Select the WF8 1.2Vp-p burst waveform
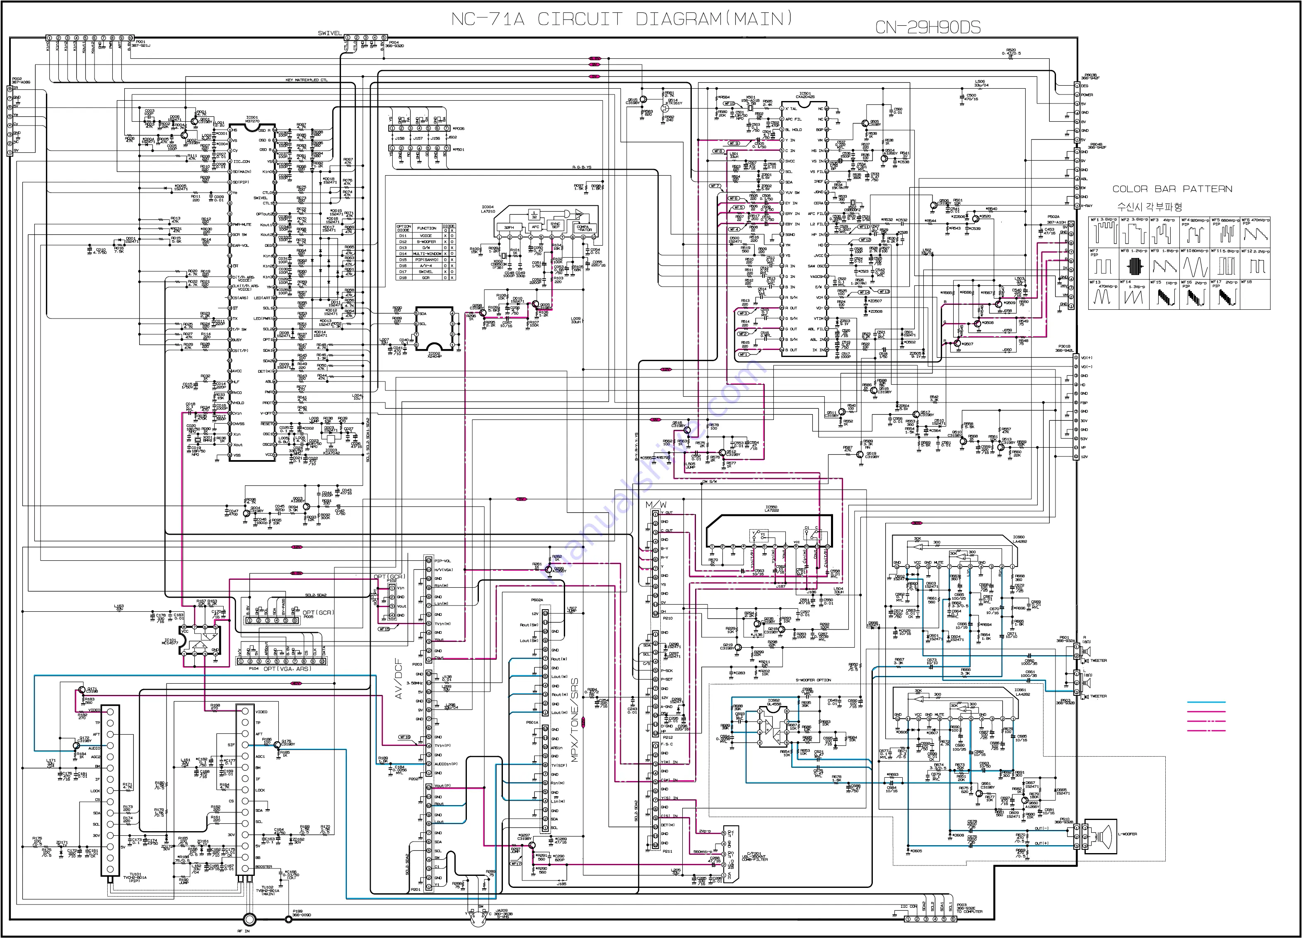The height and width of the screenshot is (938, 1302). pos(1134,263)
